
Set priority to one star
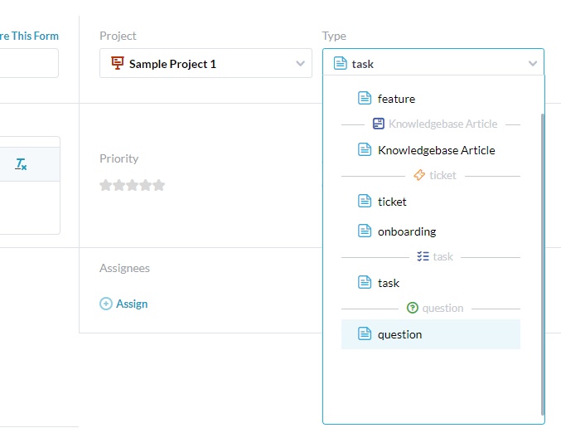tap(106, 185)
